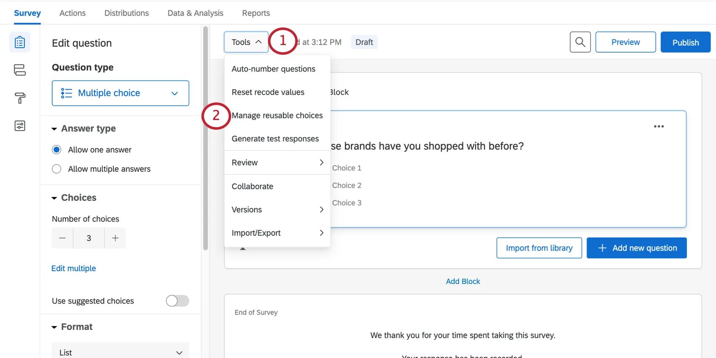Open the Survey options sidebar icon
The height and width of the screenshot is (358, 716).
click(20, 126)
